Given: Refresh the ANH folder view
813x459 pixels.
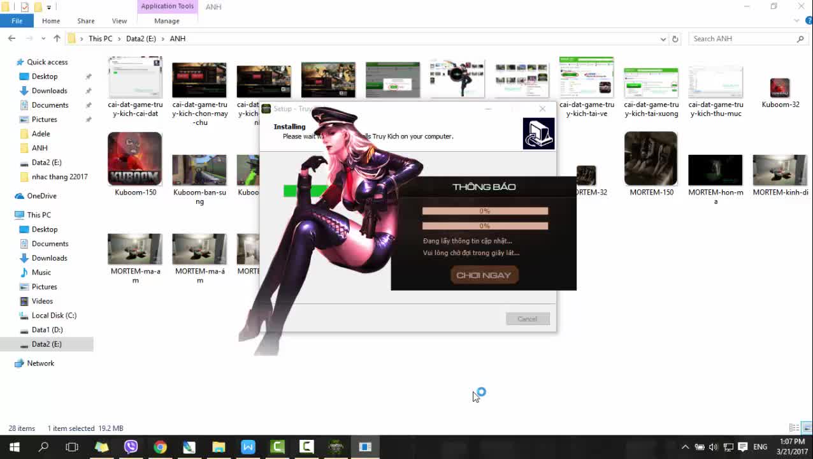Looking at the screenshot, I should tap(675, 39).
